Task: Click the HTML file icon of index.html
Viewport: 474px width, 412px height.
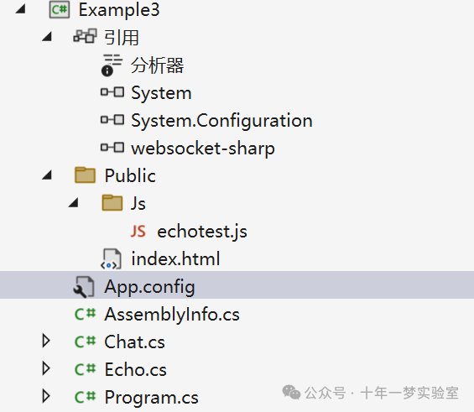Action: pos(111,258)
